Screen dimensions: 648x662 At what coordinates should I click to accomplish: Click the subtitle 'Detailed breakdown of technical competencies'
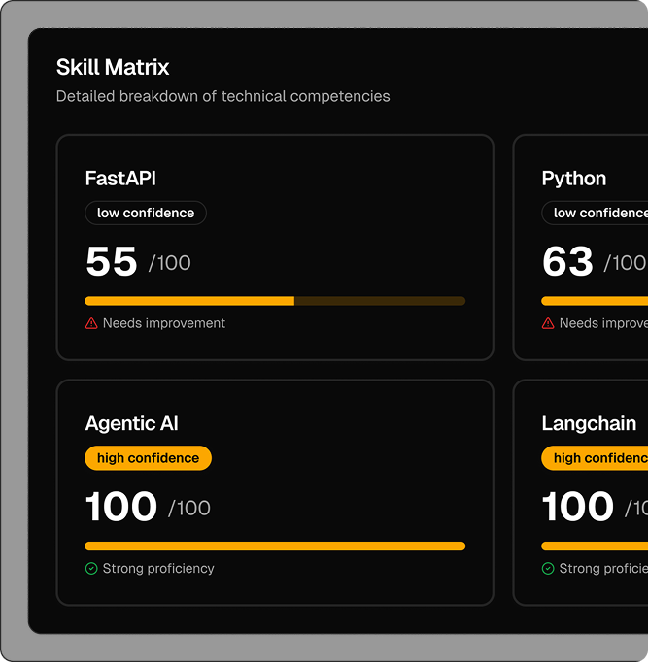(223, 97)
